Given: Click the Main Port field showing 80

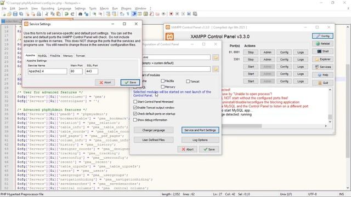Looking at the screenshot, I should click(76, 71).
